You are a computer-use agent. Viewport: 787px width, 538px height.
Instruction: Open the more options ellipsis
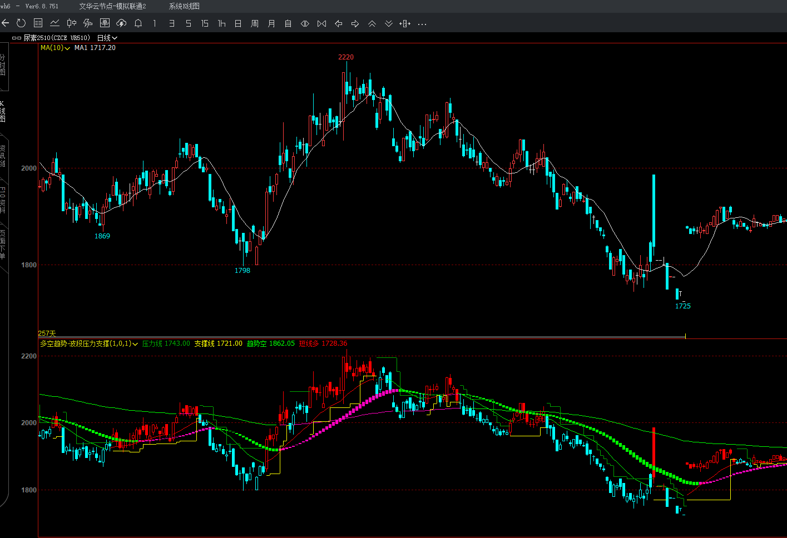point(422,24)
